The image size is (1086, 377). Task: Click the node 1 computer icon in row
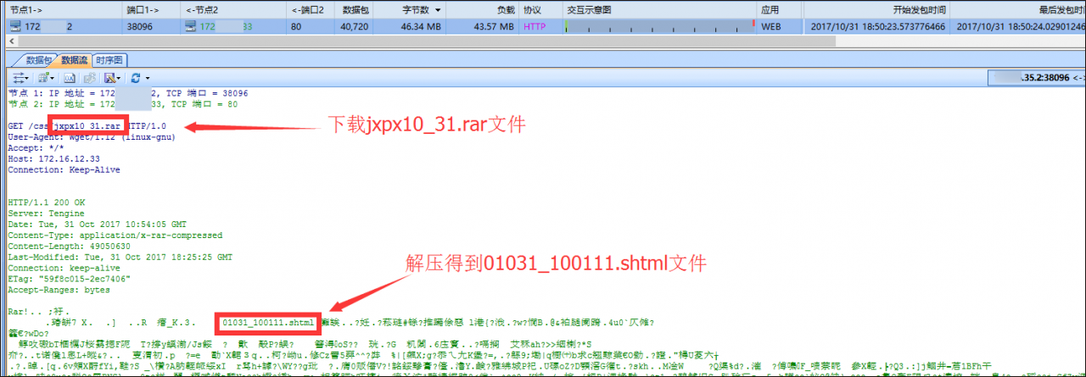[x=15, y=26]
